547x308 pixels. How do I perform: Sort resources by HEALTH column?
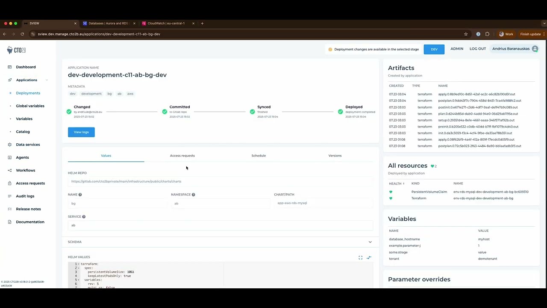[397, 184]
